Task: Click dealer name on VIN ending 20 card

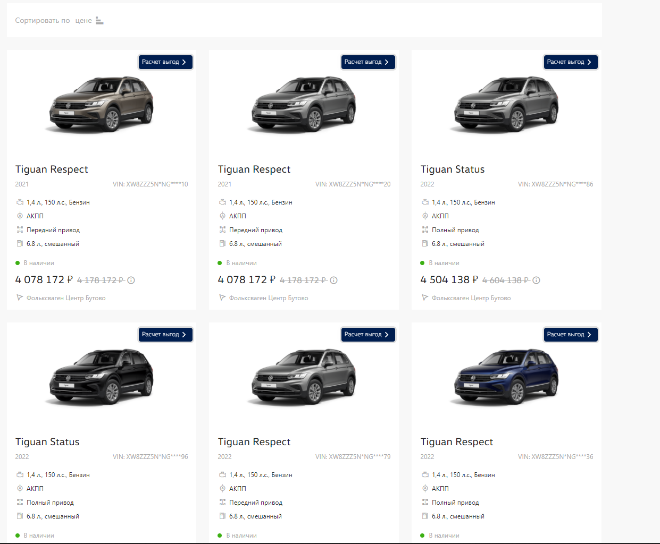Action: 269,298
